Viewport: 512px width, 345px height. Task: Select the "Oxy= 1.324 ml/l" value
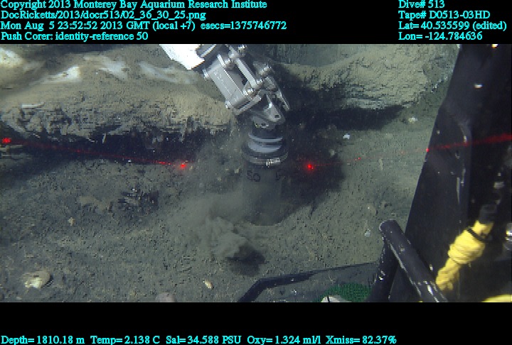pyautogui.click(x=284, y=340)
